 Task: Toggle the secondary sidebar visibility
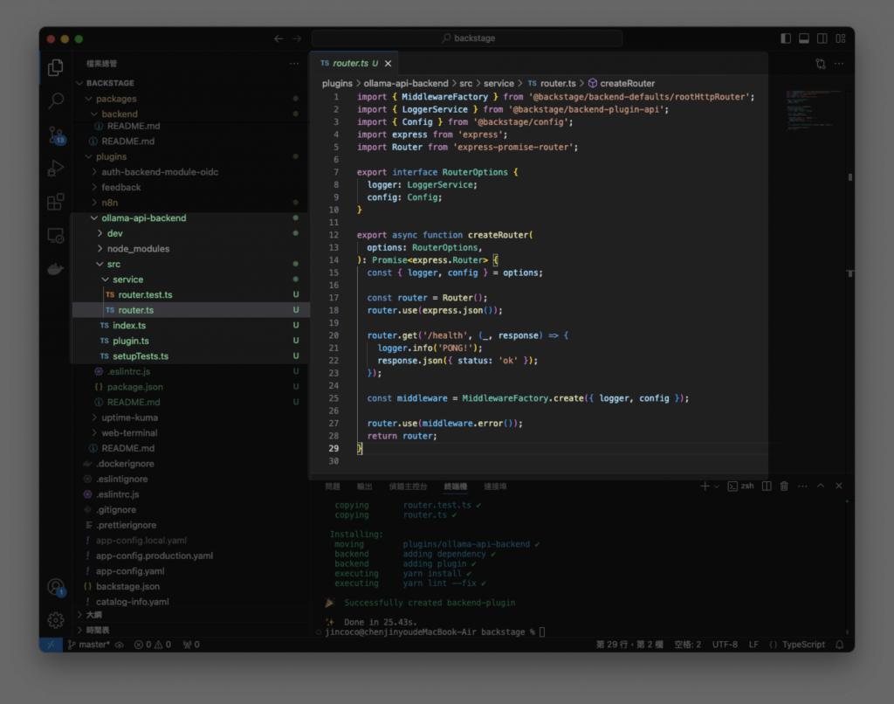click(x=822, y=38)
